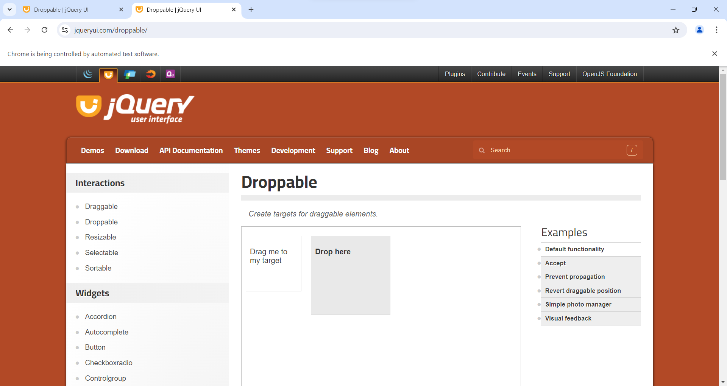Open the Chrome three-dot menu

[716, 30]
